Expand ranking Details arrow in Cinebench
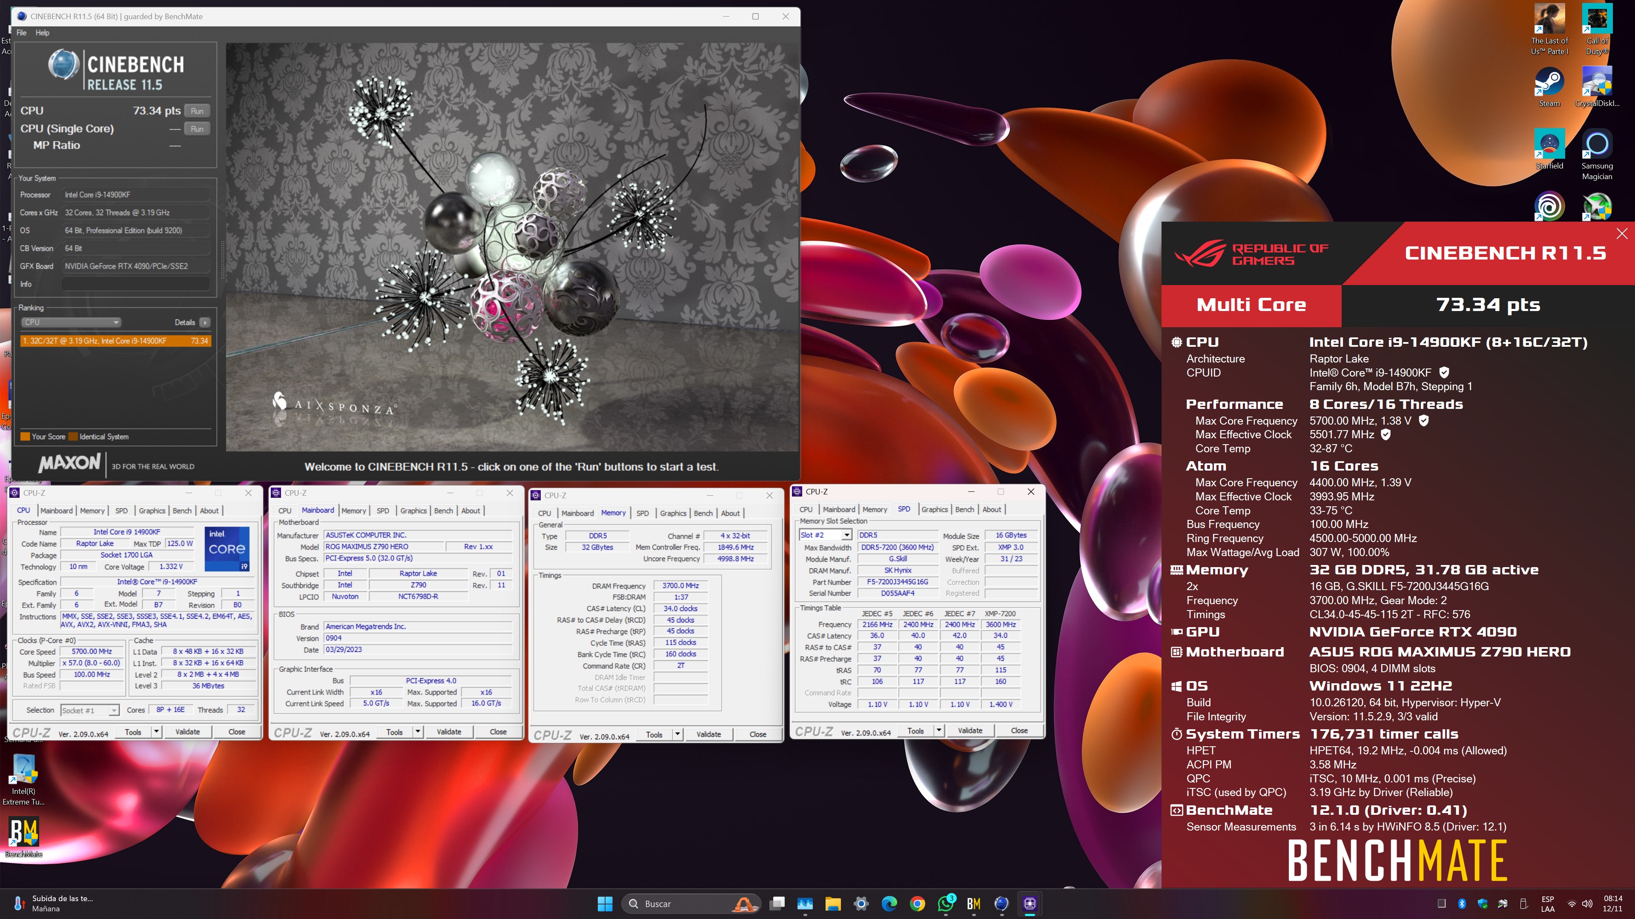 point(204,322)
